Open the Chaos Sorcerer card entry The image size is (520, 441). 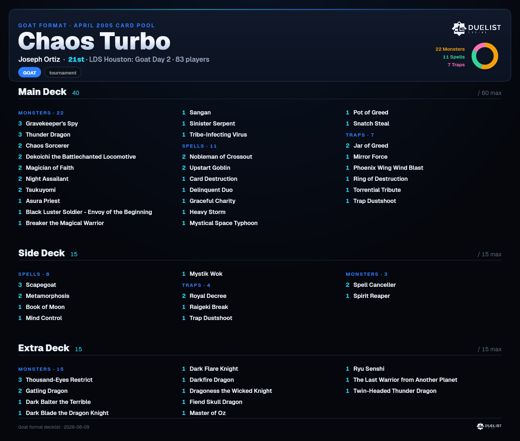coord(44,146)
